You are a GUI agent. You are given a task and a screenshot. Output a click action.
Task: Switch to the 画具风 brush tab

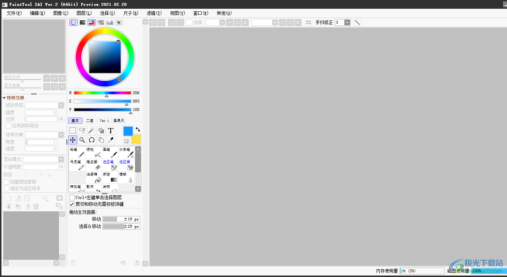119,120
